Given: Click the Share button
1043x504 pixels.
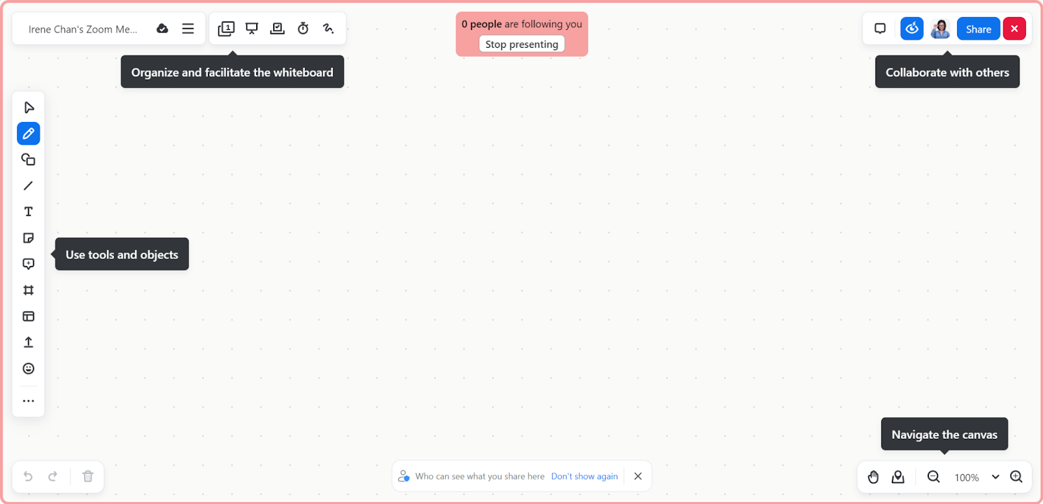Looking at the screenshot, I should (978, 29).
